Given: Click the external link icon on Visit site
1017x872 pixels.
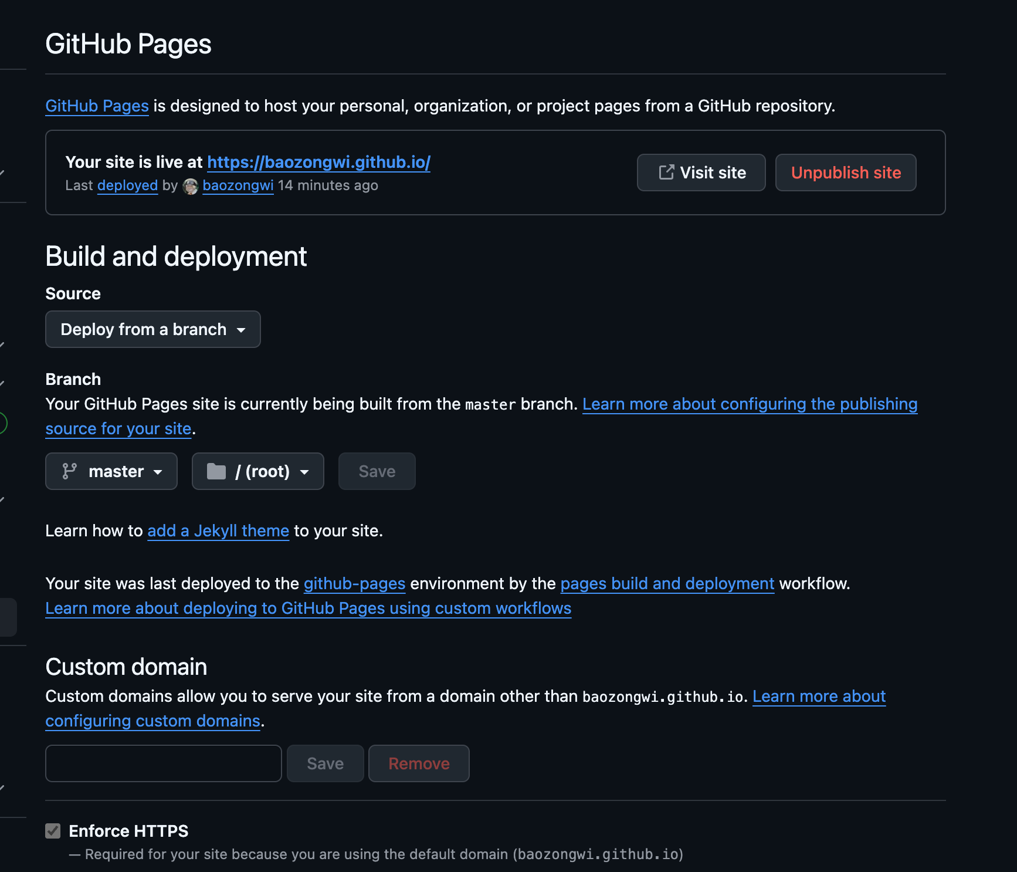Looking at the screenshot, I should click(666, 173).
